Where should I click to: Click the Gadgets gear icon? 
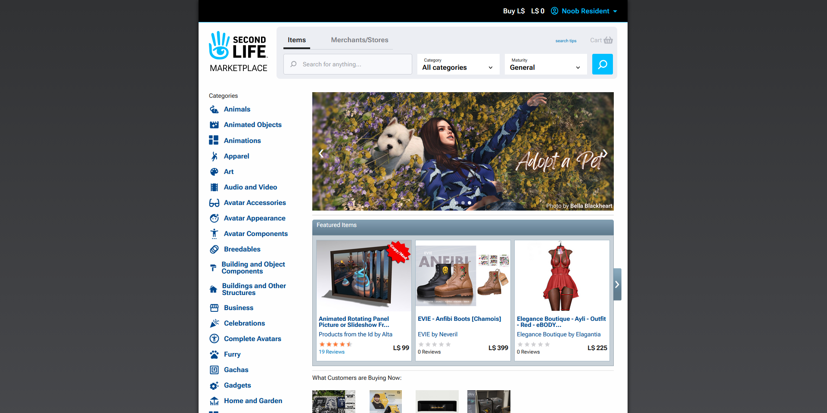click(214, 385)
